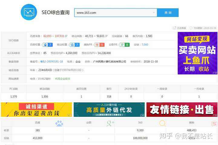Click the domain age 21年6月4日
The height and width of the screenshot is (145, 218).
[x=45, y=70]
